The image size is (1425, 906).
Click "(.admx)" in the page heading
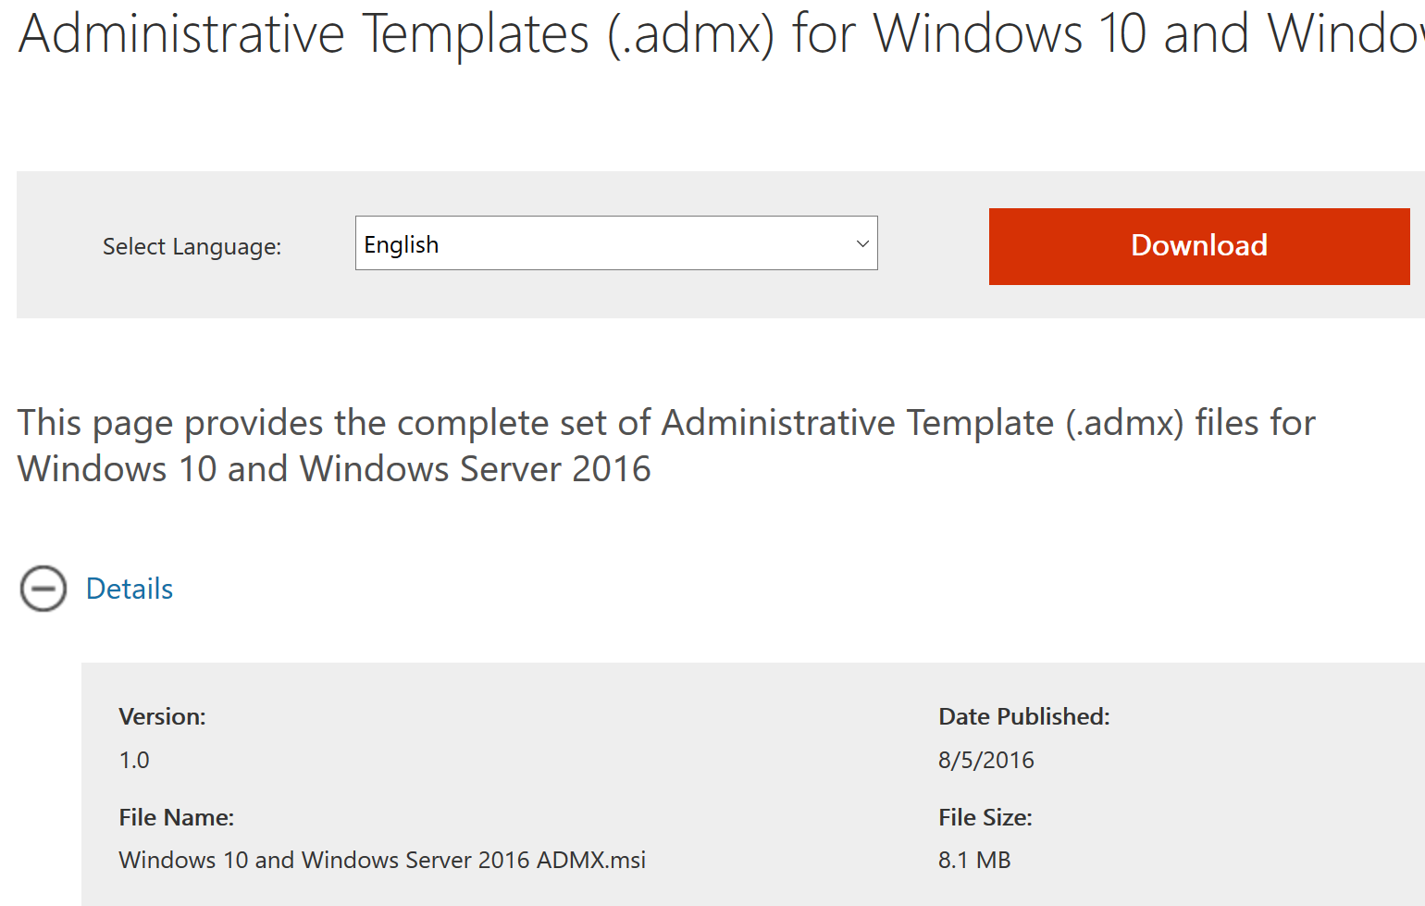point(690,34)
